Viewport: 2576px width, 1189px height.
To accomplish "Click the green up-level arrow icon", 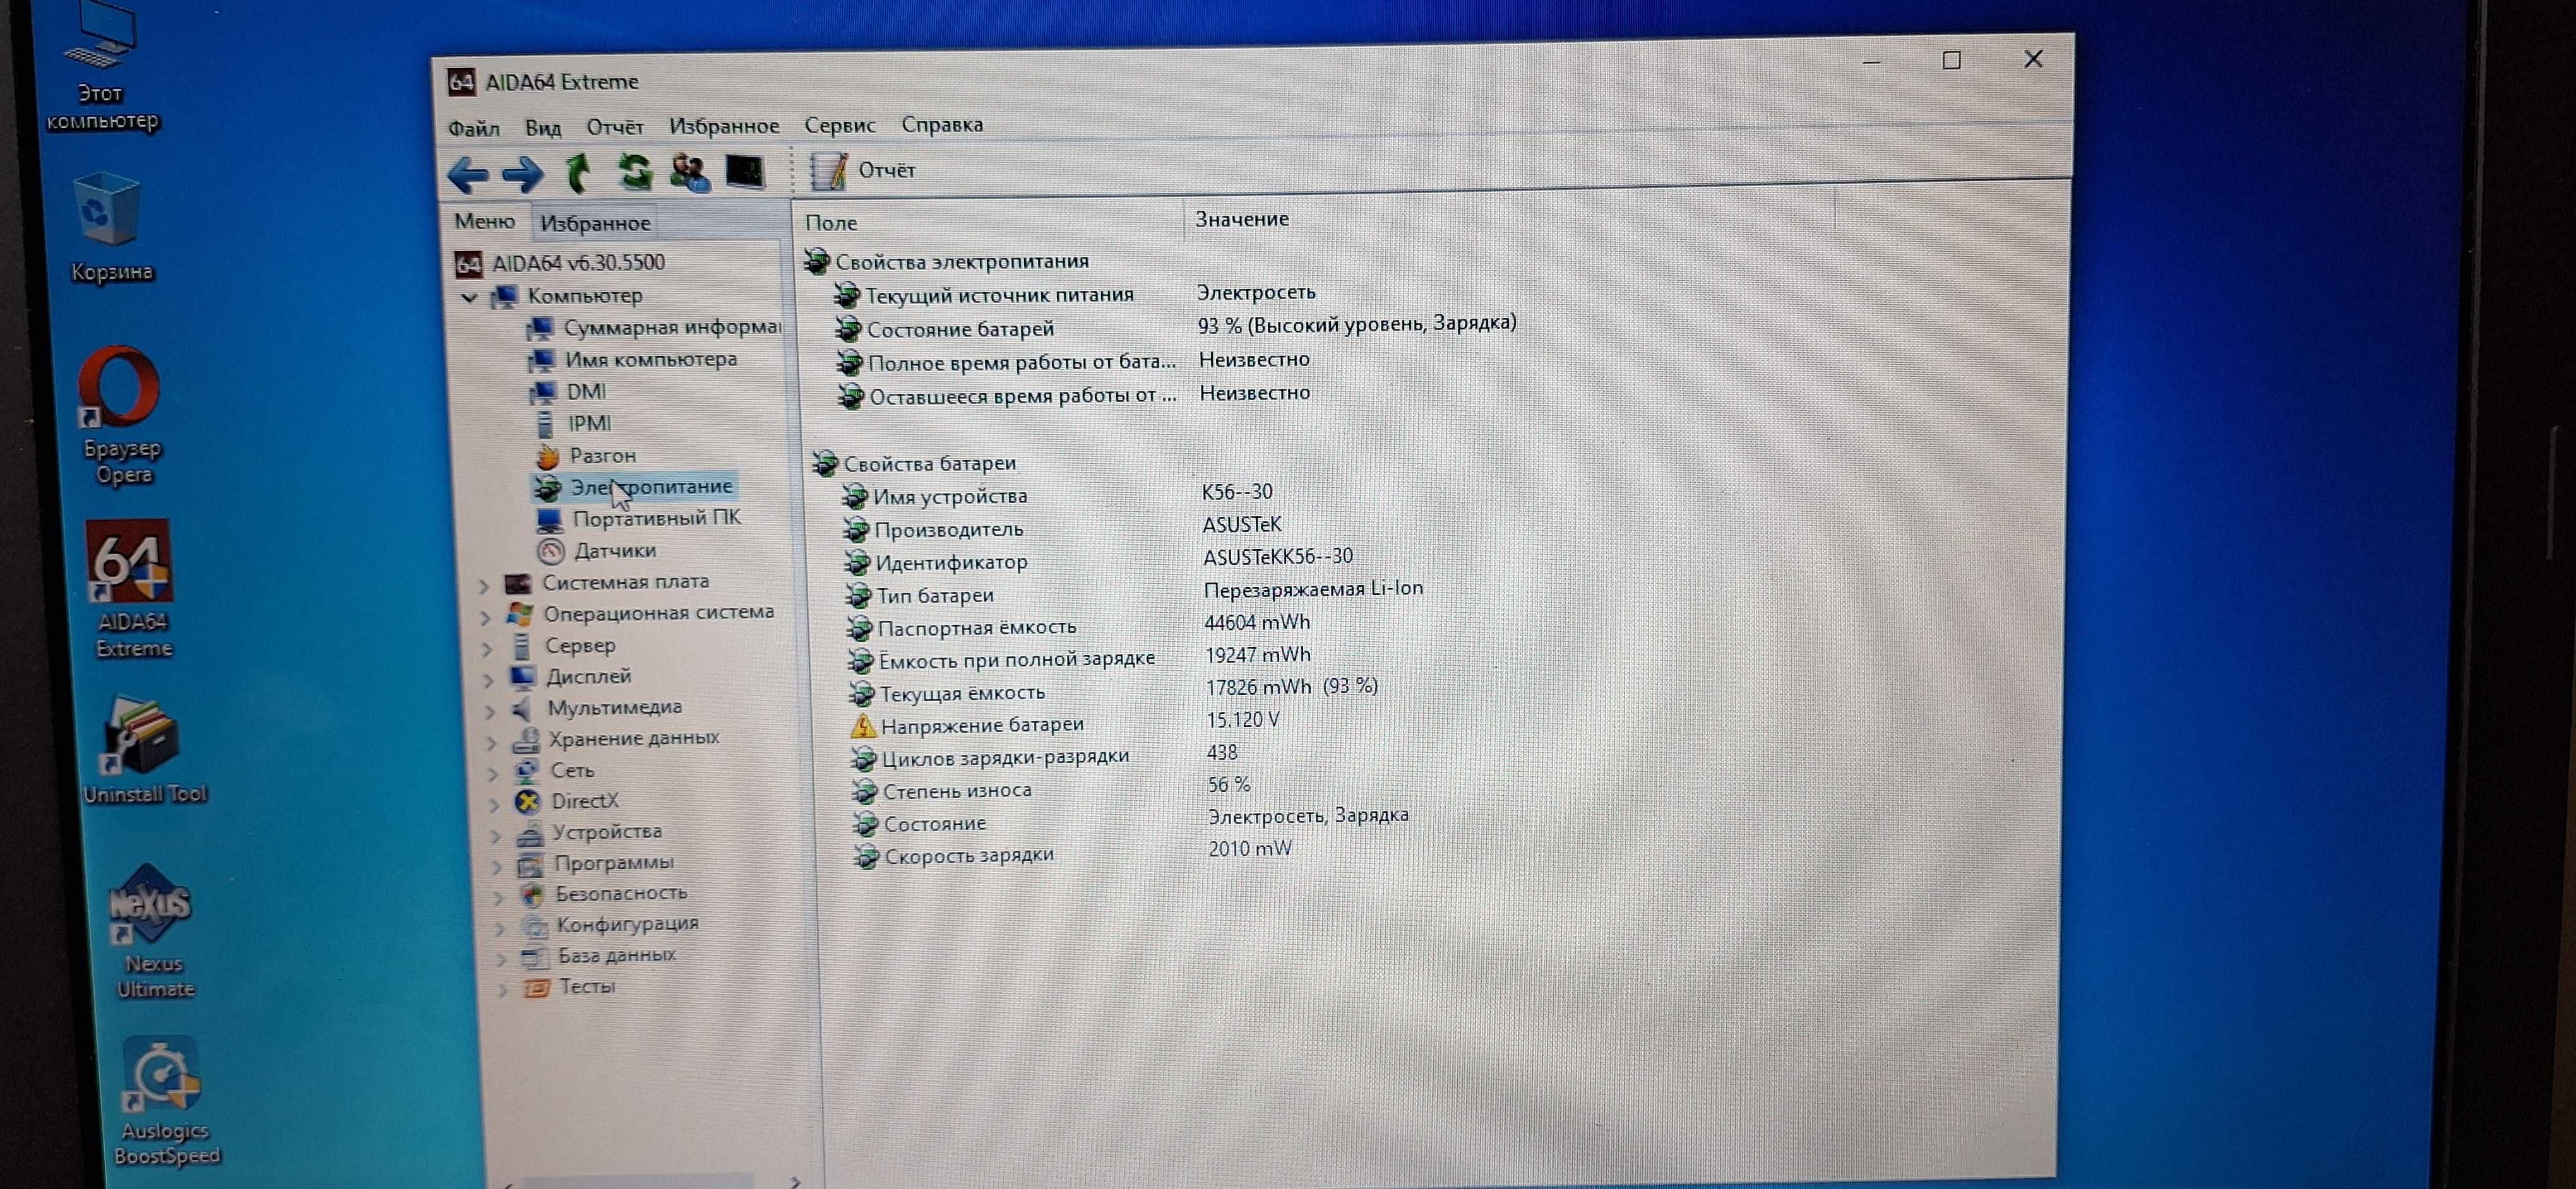I will pos(578,173).
